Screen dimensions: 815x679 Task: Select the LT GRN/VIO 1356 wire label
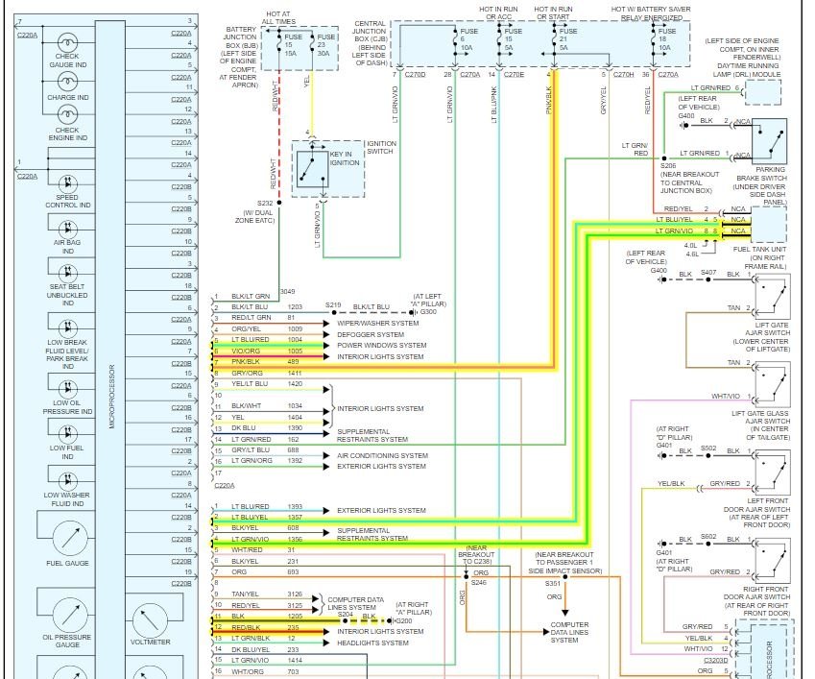pyautogui.click(x=267, y=539)
